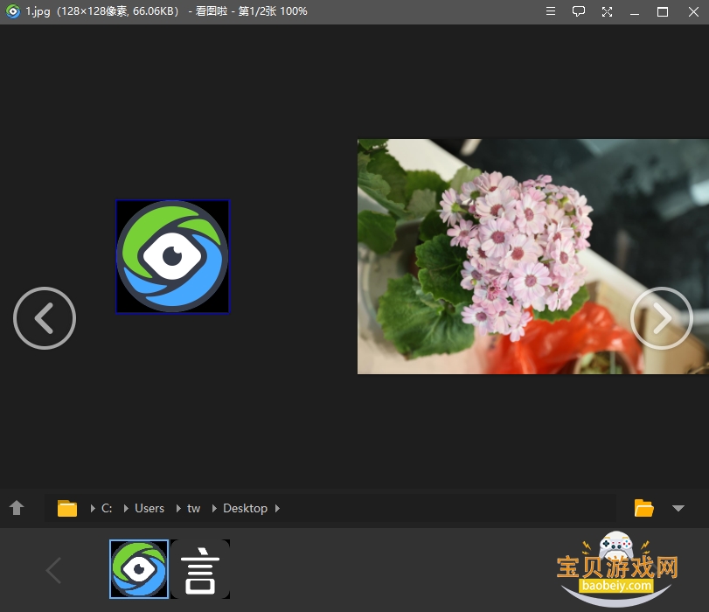Viewport: 709px width, 612px height.
Task: Click the app eye logo in title bar
Action: 12,11
